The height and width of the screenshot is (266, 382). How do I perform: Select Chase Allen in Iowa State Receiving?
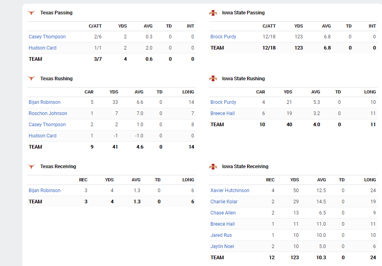(223, 213)
